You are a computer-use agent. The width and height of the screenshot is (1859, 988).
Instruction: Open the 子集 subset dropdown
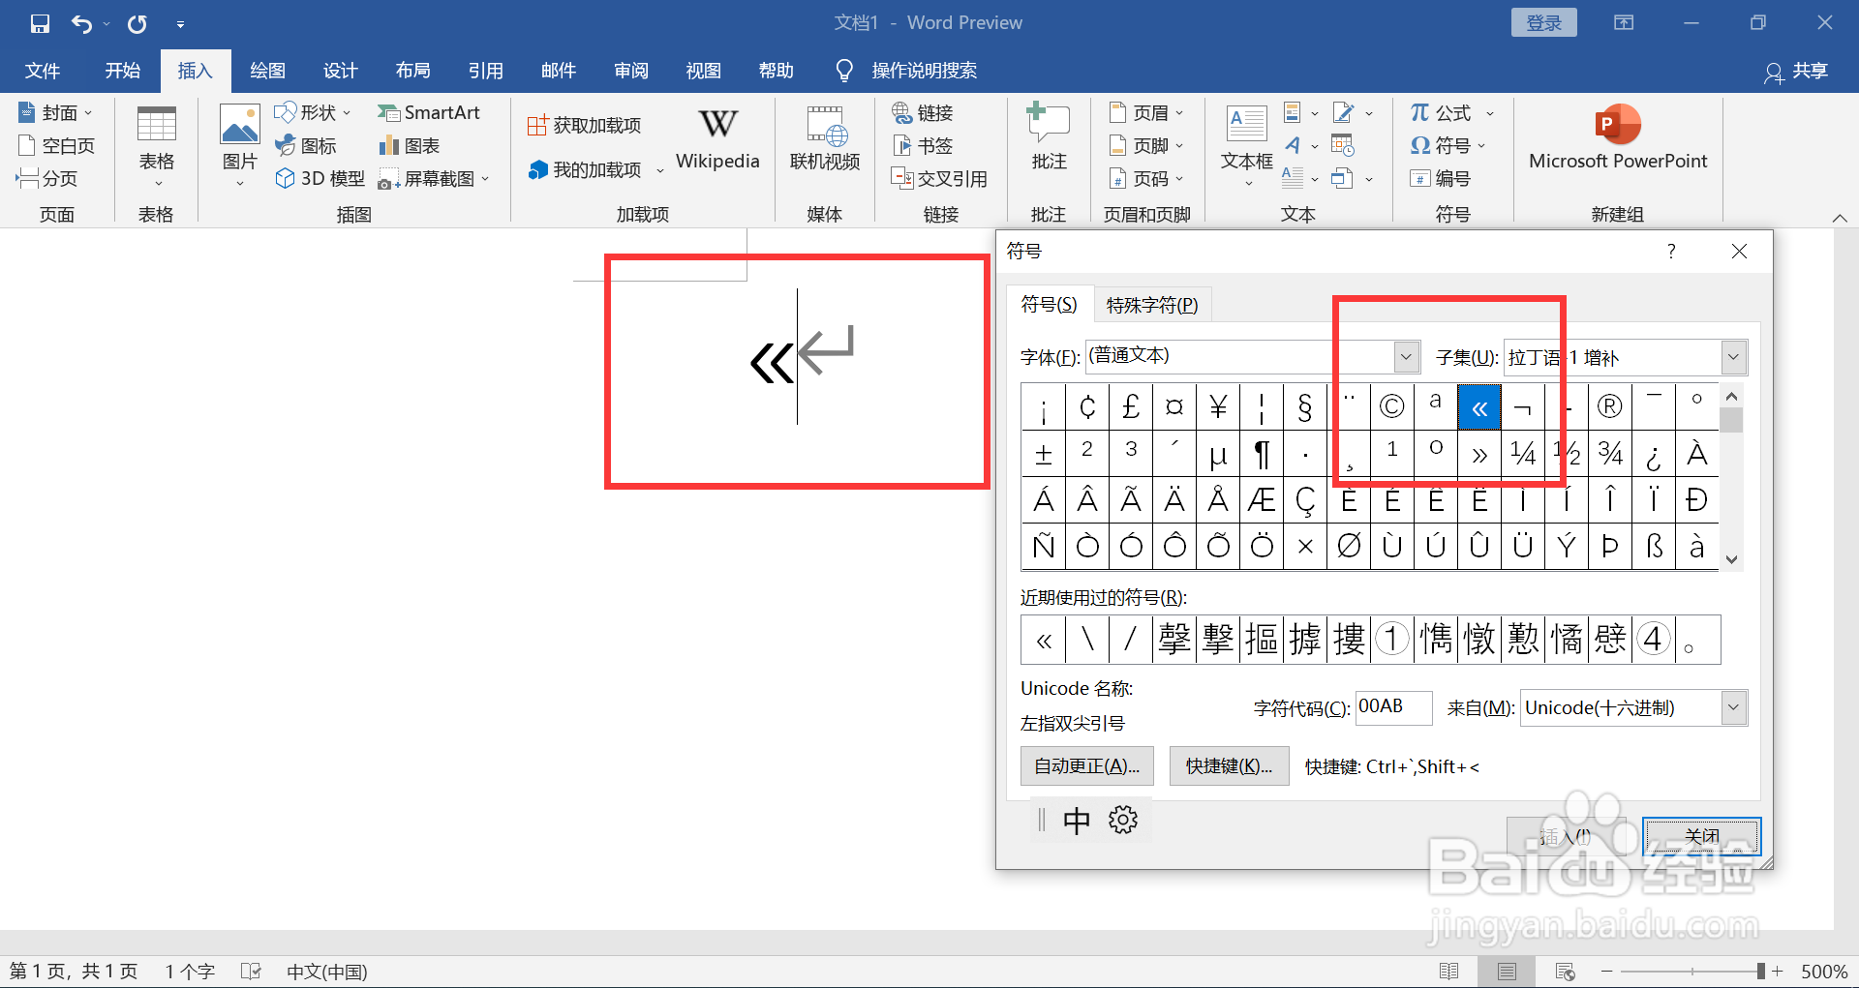tap(1733, 357)
